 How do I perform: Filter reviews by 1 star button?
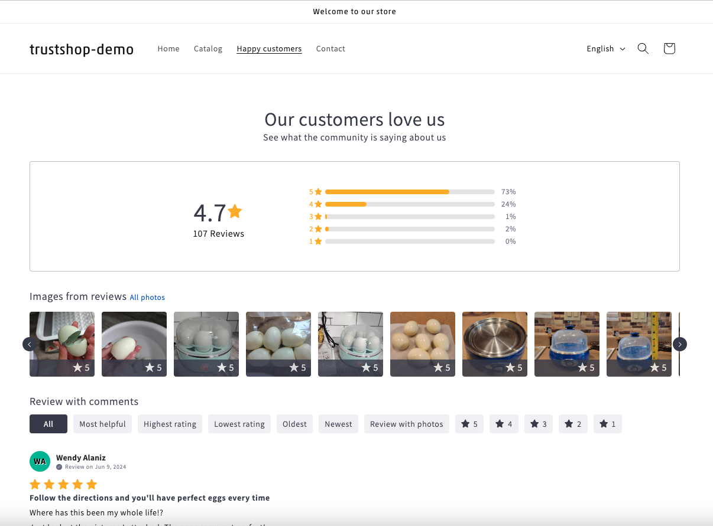[x=607, y=424]
